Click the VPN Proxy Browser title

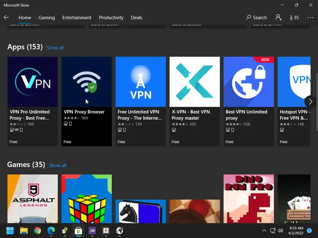(84, 112)
